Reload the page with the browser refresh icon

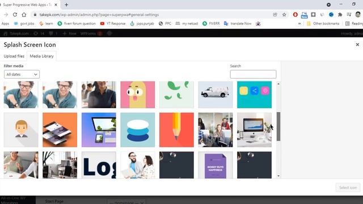click(x=15, y=15)
